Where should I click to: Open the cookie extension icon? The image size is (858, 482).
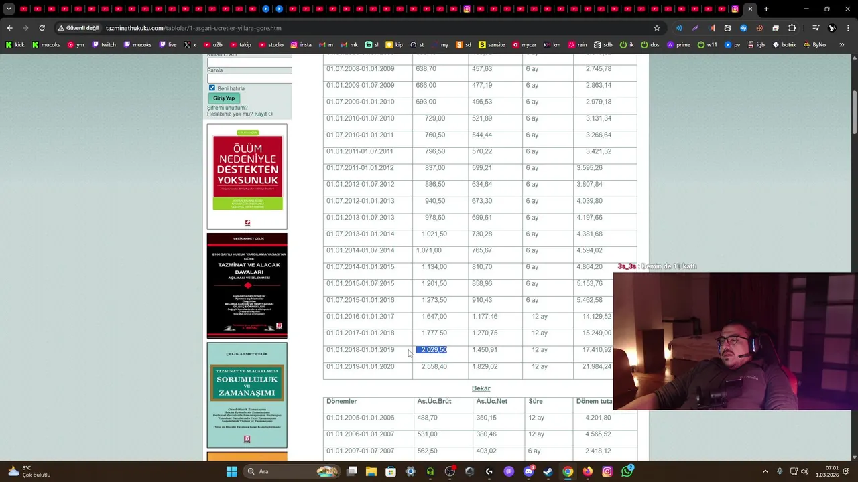759,28
